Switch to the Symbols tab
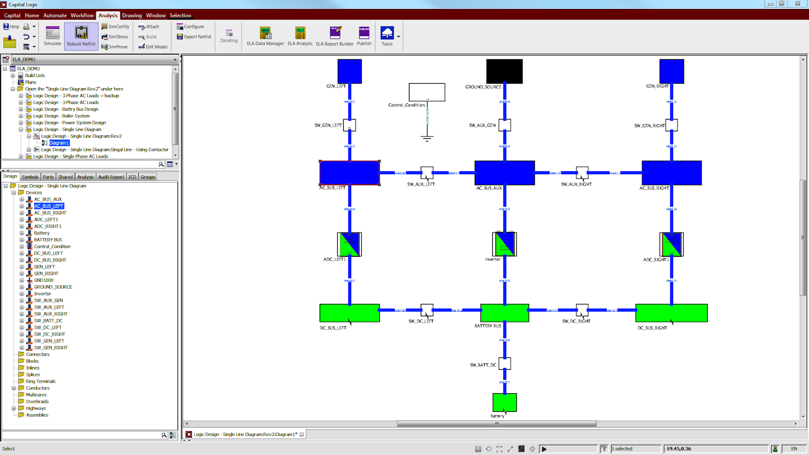 (30, 176)
